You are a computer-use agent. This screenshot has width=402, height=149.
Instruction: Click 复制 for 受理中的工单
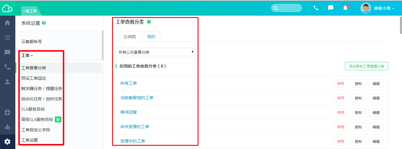[x=358, y=141]
